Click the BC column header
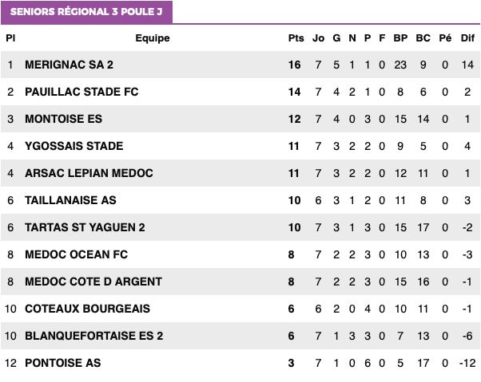 point(423,38)
